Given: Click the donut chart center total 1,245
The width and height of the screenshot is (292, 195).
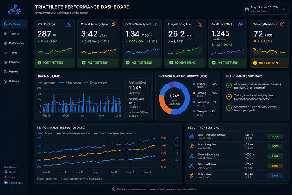Looking at the screenshot, I should pos(174,96).
